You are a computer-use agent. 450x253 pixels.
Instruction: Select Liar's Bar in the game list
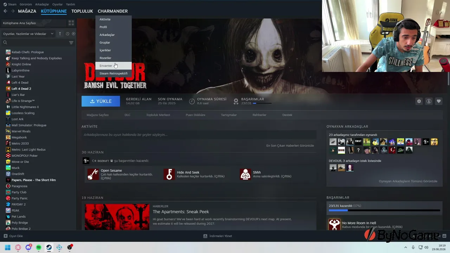(18, 95)
